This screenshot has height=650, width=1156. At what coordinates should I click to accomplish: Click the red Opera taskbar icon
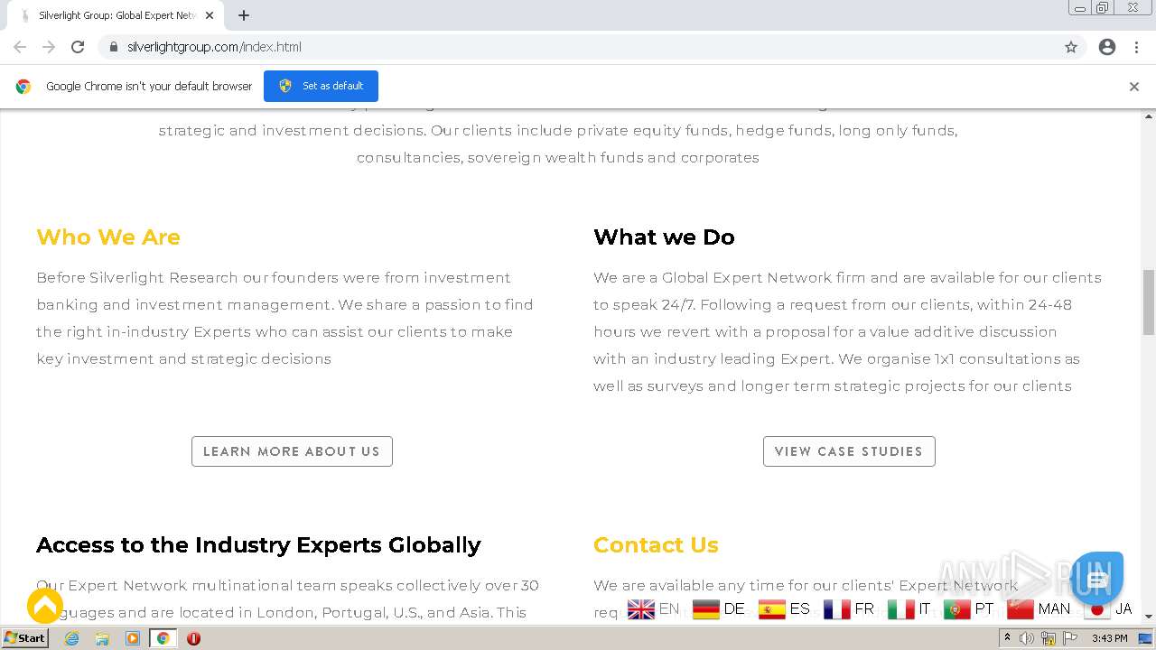pos(193,638)
